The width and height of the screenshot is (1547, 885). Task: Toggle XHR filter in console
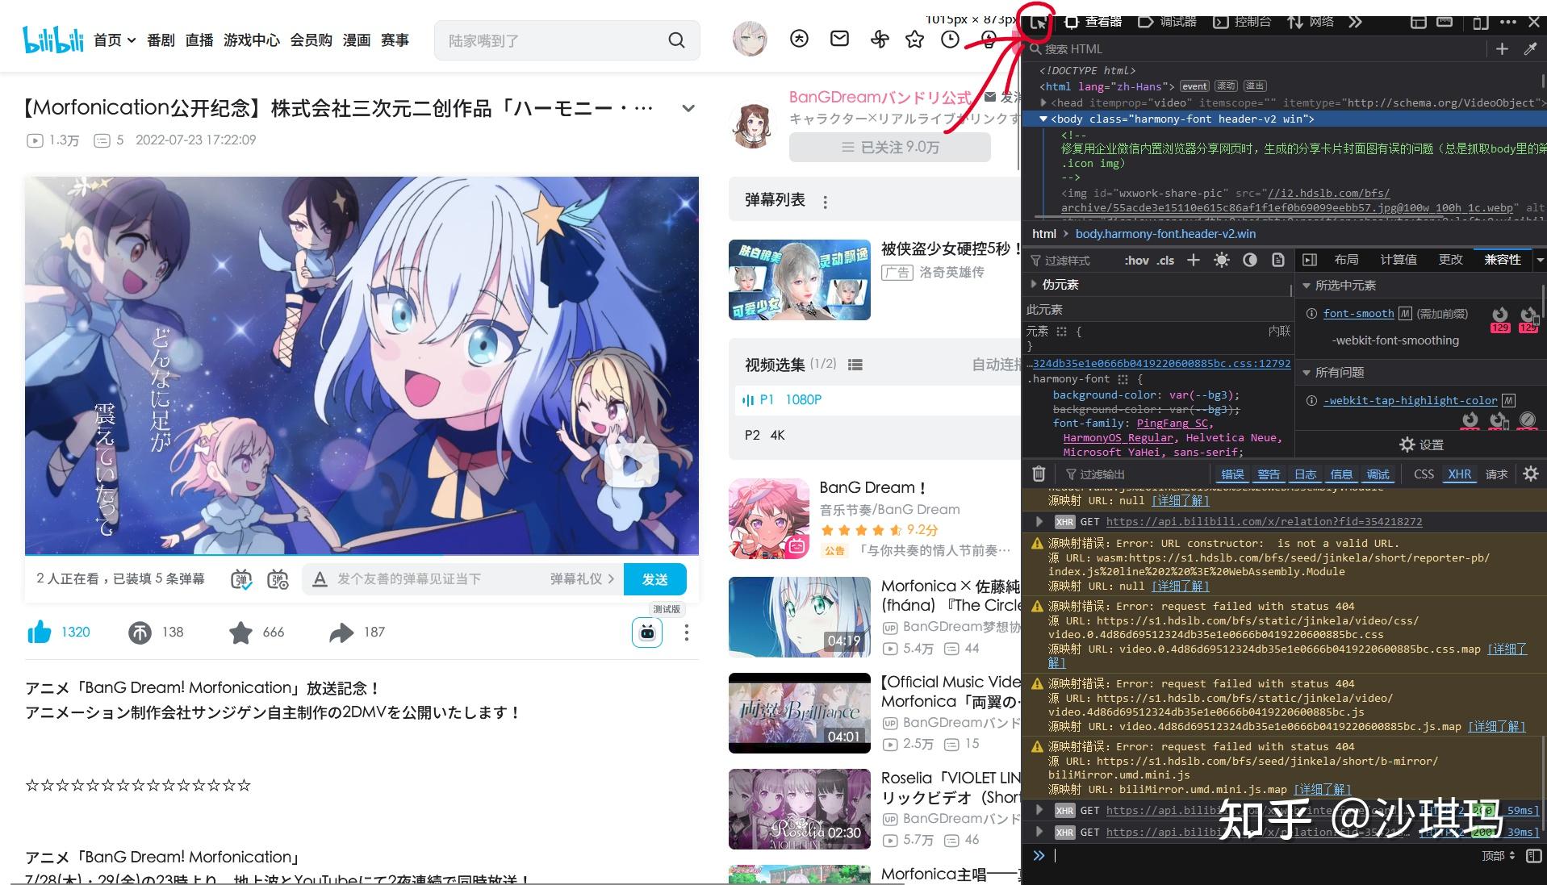click(1459, 474)
